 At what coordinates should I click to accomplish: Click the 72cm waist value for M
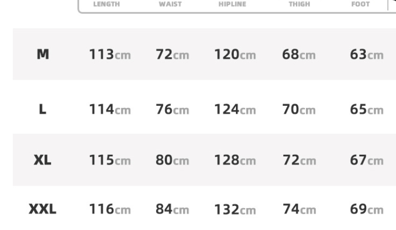pyautogui.click(x=172, y=55)
